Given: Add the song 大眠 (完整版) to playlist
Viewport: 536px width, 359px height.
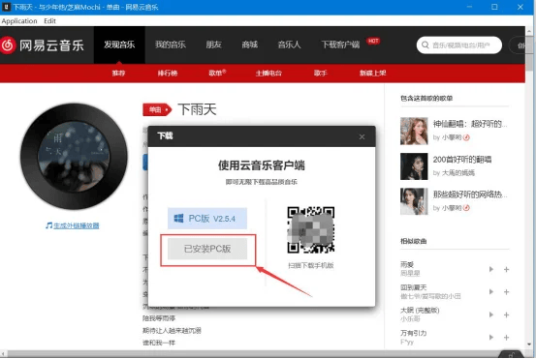Looking at the screenshot, I should pyautogui.click(x=506, y=315).
